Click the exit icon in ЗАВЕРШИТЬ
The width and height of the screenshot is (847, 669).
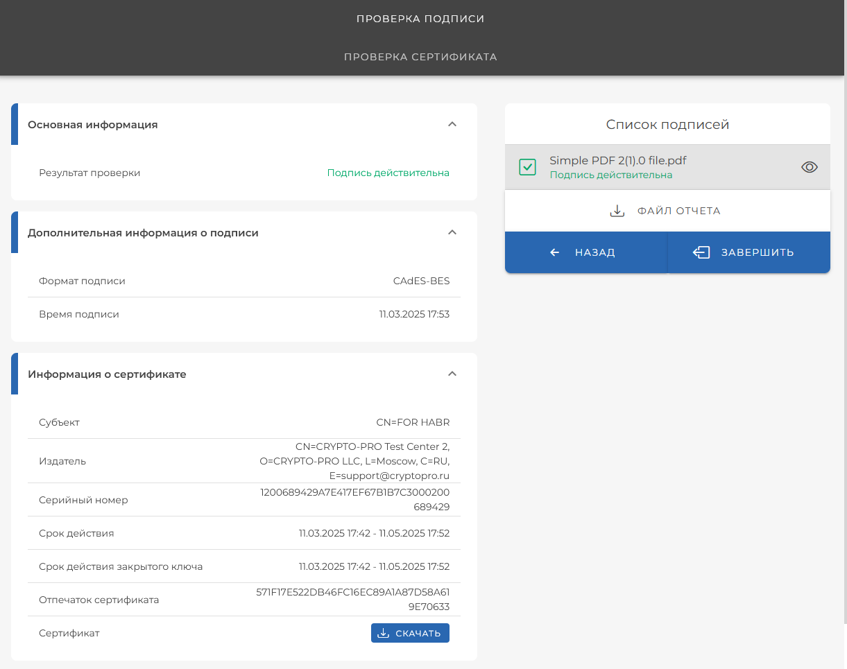(701, 252)
